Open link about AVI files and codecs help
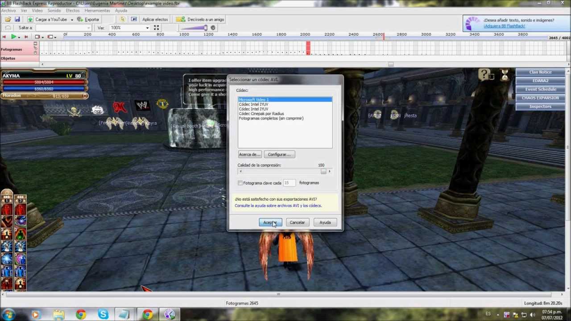This screenshot has width=571, height=321. tap(278, 206)
